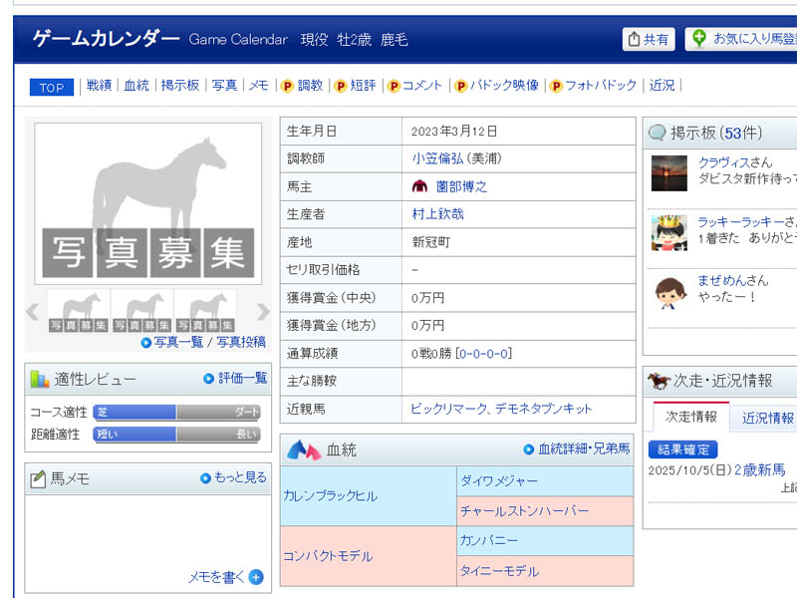797x598 pixels.
Task: Open the TOP tab
Action: [x=52, y=88]
